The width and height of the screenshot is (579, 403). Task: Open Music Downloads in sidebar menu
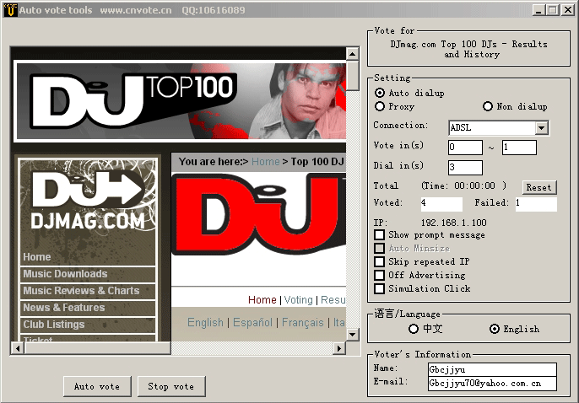tap(65, 274)
